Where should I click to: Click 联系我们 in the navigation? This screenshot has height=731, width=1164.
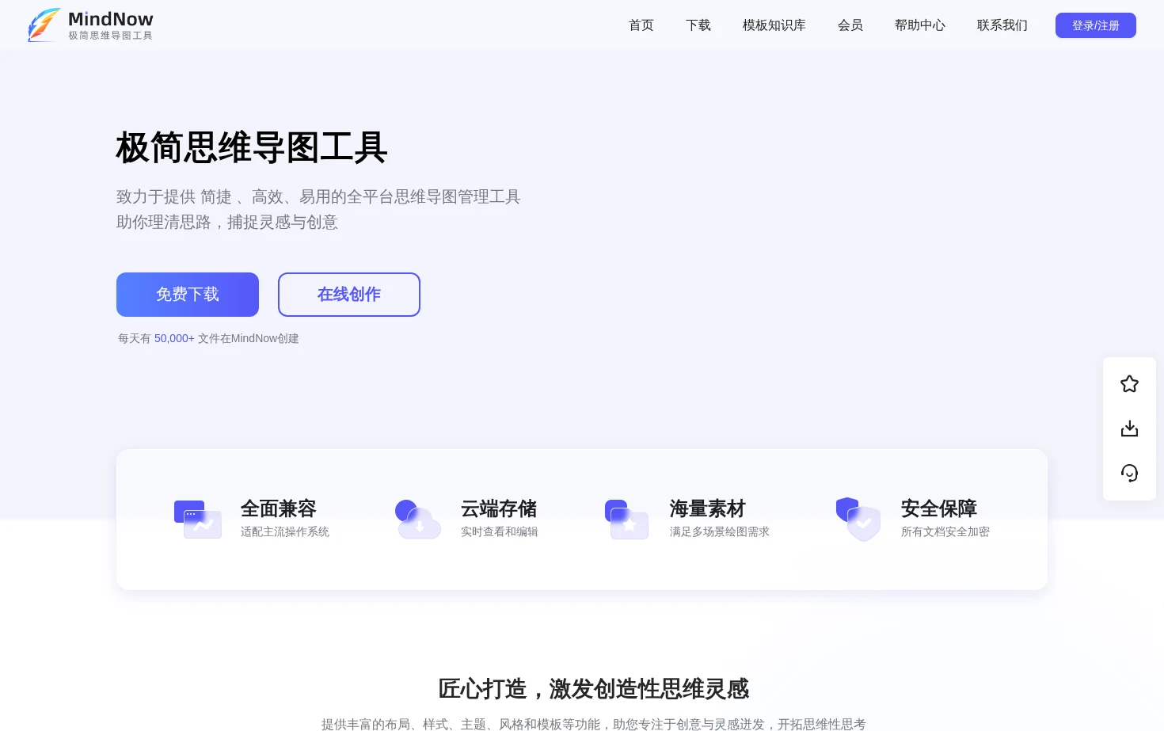coord(1002,25)
